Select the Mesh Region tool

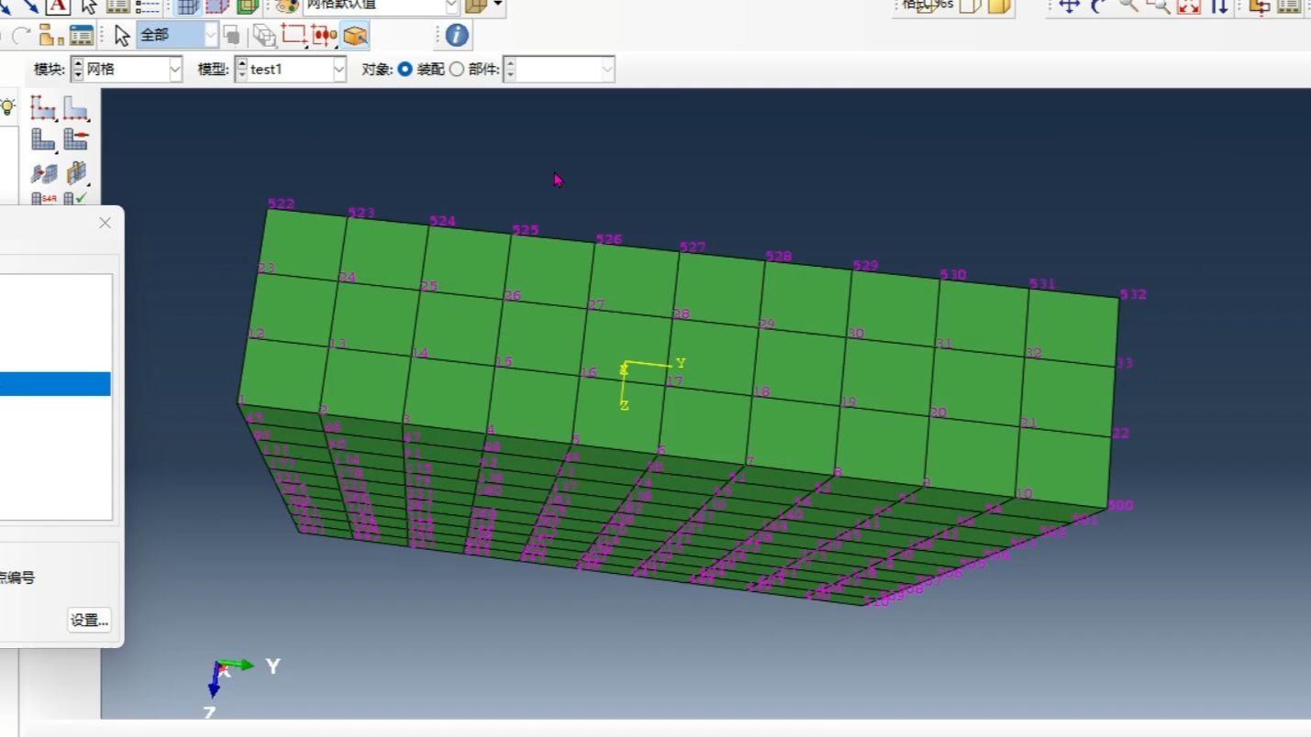click(76, 139)
